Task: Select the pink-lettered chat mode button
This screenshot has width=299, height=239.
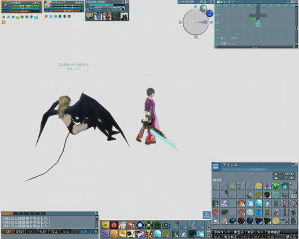Action: (43, 232)
